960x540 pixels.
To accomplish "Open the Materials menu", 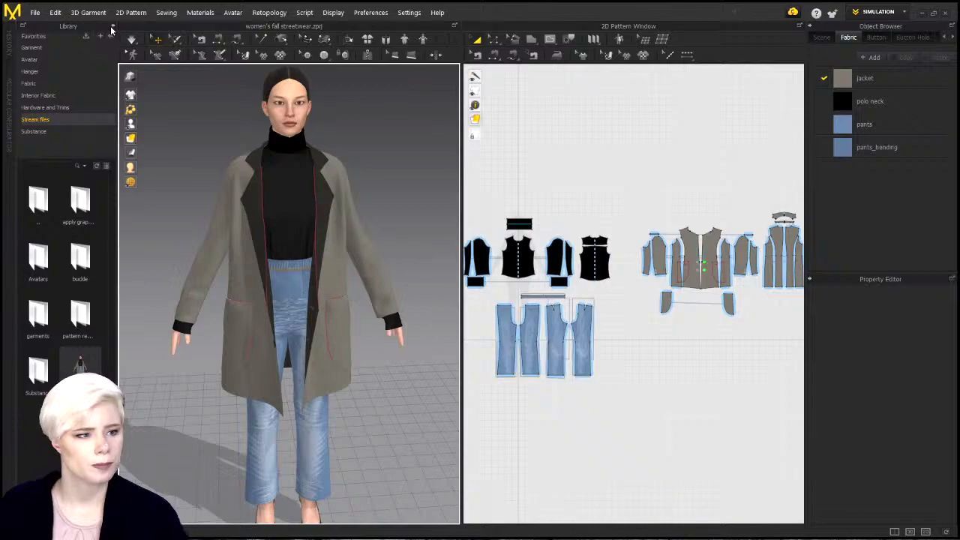I will coord(200,13).
